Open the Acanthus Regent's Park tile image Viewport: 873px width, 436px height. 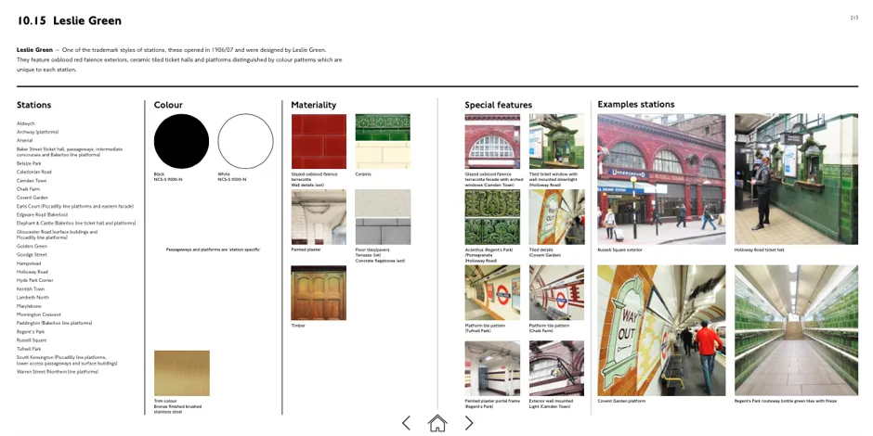tap(492, 217)
